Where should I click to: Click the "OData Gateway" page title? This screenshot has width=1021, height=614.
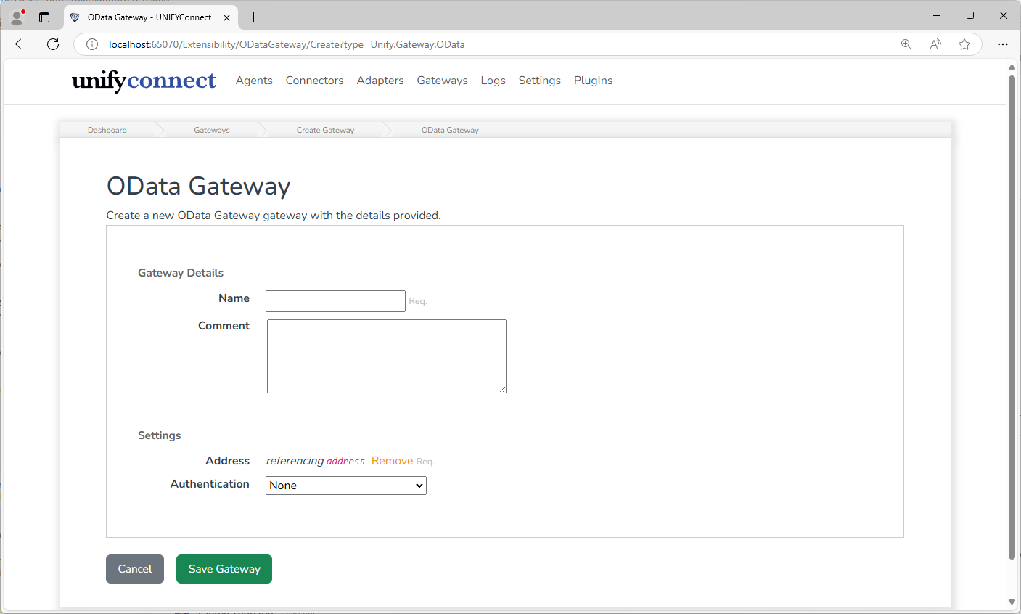(x=199, y=187)
